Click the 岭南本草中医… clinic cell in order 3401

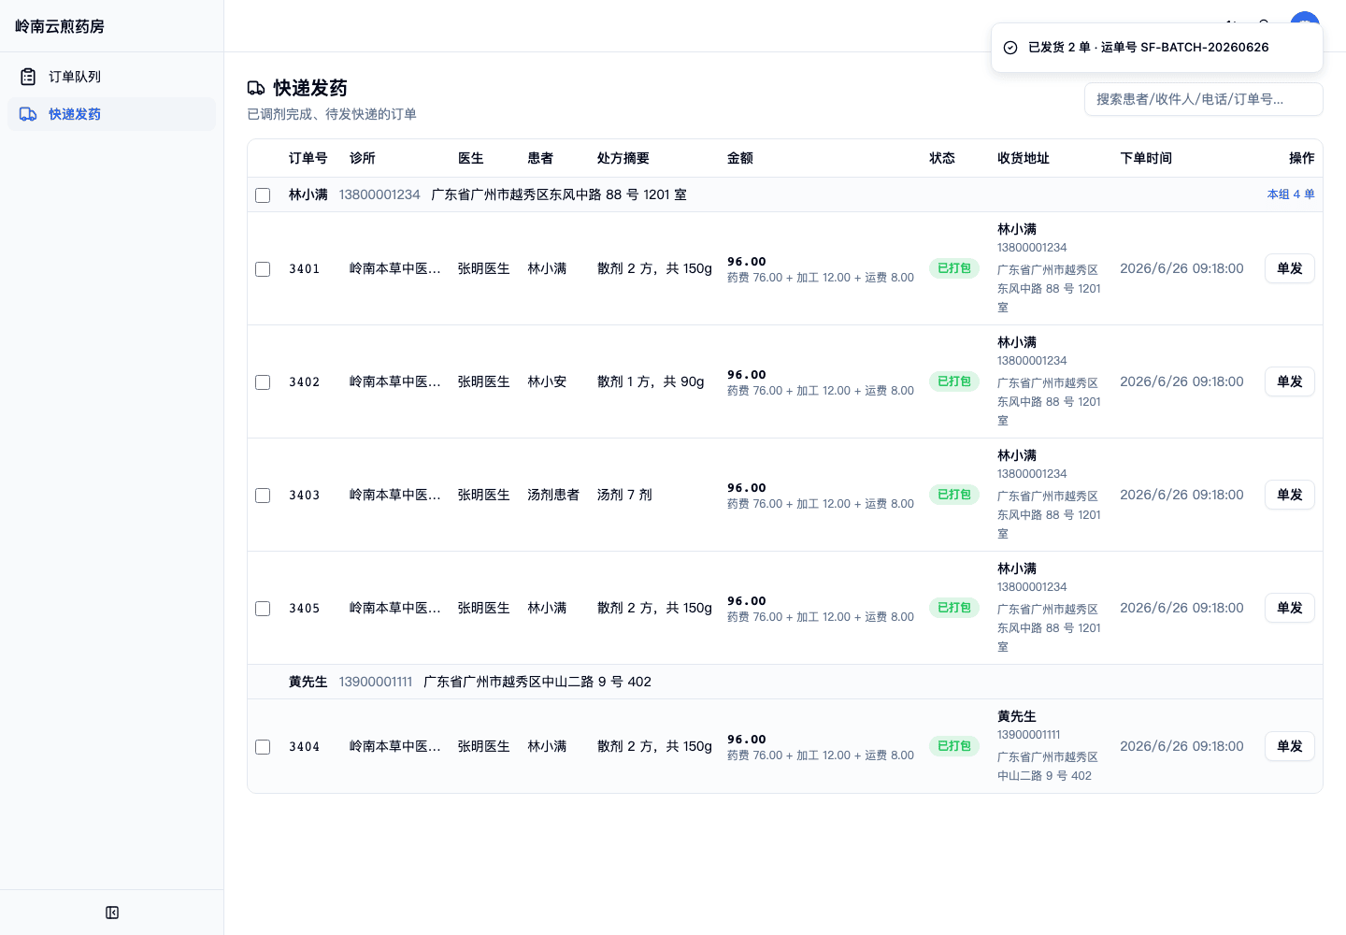pos(395,268)
